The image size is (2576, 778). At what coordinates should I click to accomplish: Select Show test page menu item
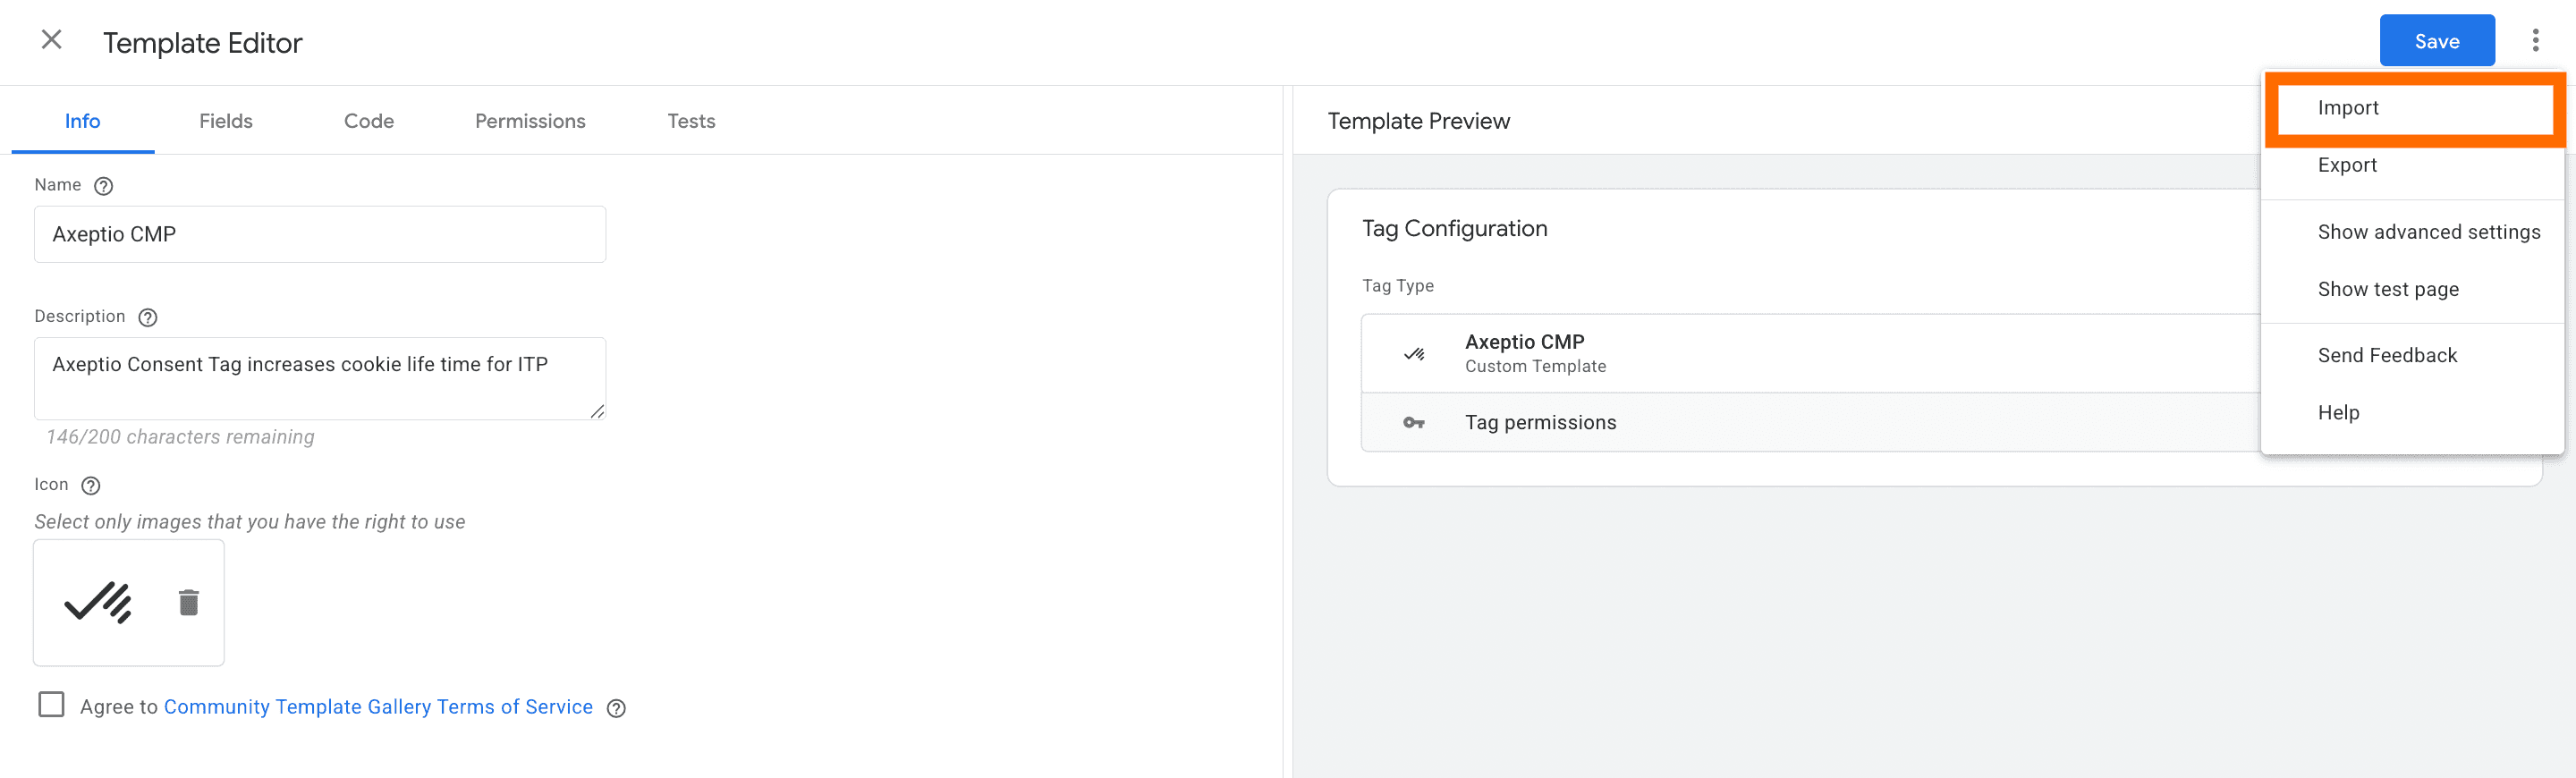[x=2412, y=289]
